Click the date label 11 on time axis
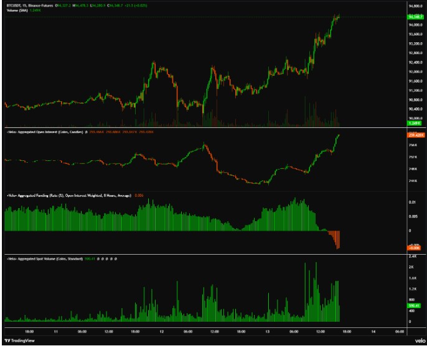Screen dimensions: 427x346 click(x=55, y=332)
